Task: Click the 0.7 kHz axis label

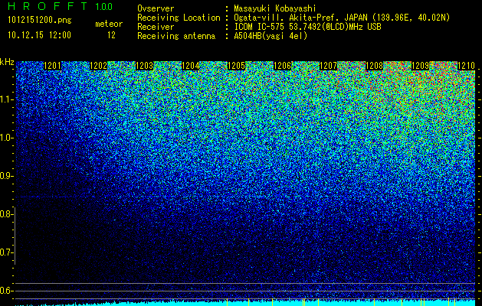Action: pos(5,252)
